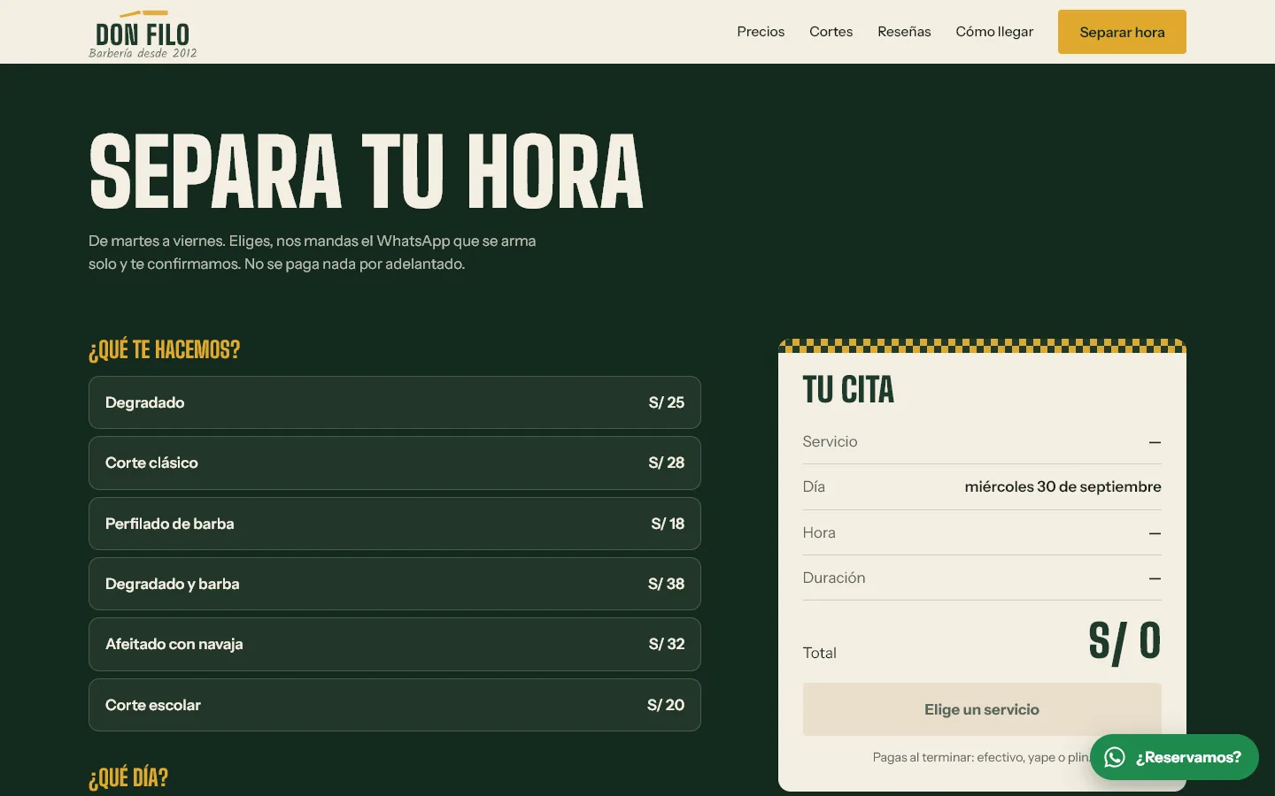Go to the Cortes section

point(831,32)
